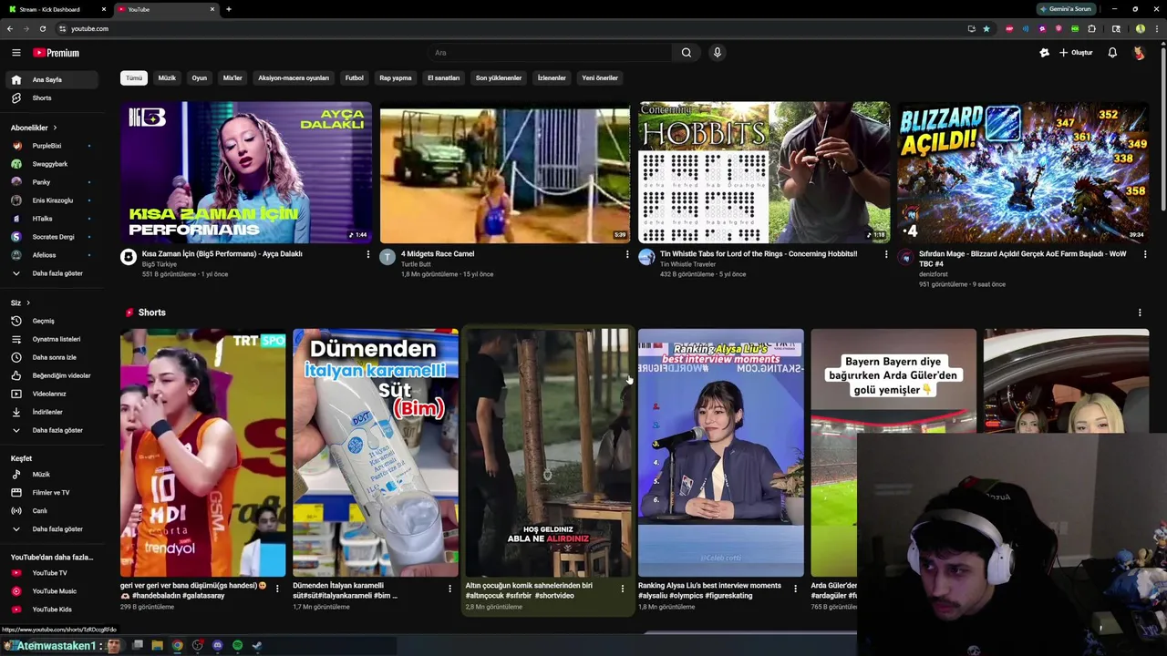Click the YouTube Premium logo
The image size is (1167, 656).
pyautogui.click(x=57, y=53)
